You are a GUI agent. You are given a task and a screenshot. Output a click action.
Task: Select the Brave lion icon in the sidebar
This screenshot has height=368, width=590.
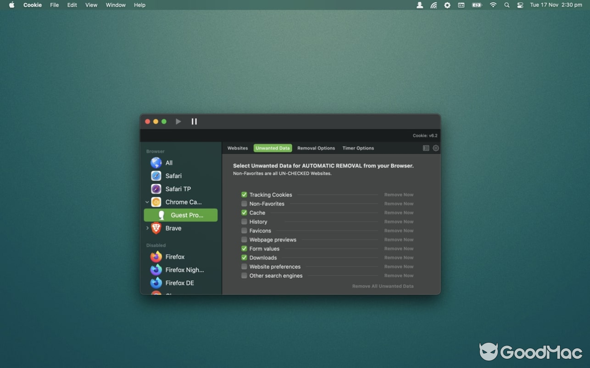pyautogui.click(x=156, y=228)
